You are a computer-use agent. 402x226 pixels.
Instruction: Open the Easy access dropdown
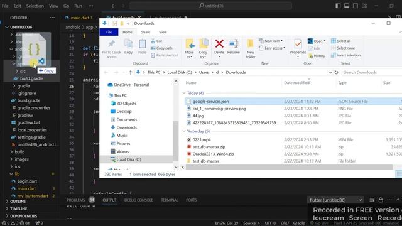point(272,48)
